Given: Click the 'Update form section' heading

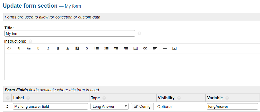Looking at the screenshot, I should pyautogui.click(x=30, y=6).
